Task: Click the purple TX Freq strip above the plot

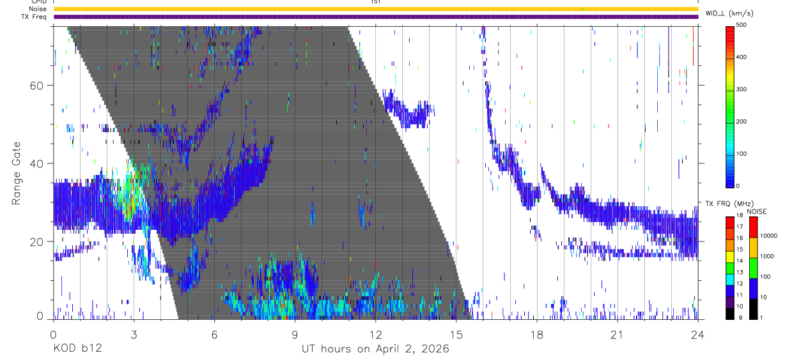Action: click(x=375, y=17)
